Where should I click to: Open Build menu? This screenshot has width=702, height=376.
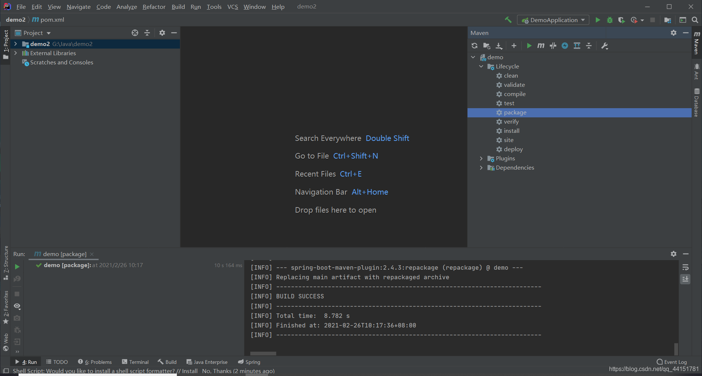pyautogui.click(x=178, y=7)
